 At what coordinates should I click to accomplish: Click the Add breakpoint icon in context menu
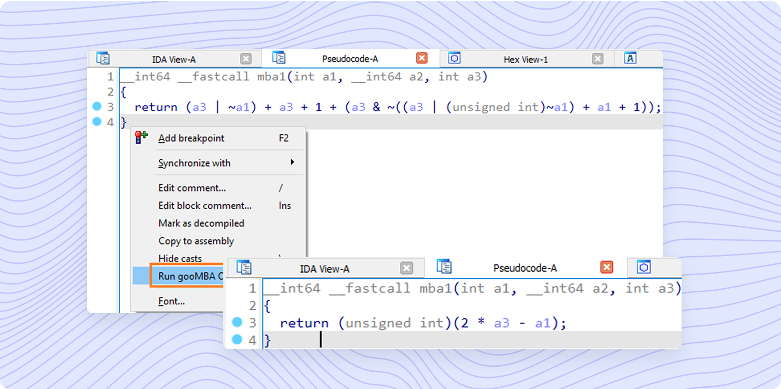141,137
